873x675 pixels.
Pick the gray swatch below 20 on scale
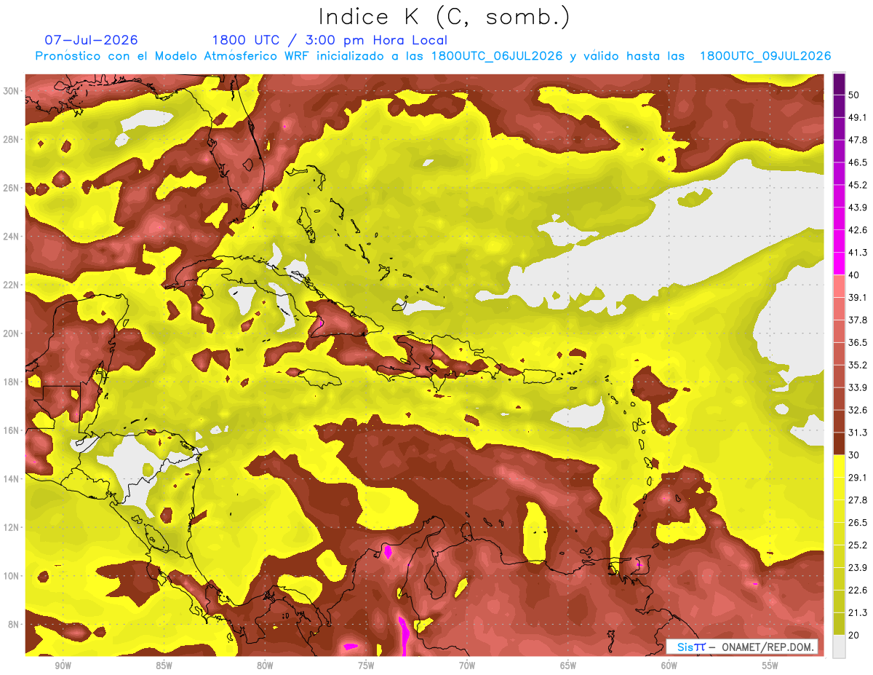(x=839, y=647)
